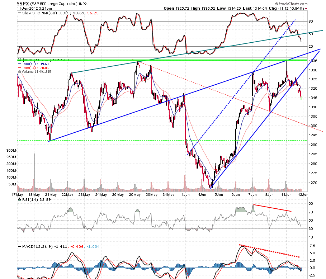Select the Chg -11.12 (-0.84%) value
Image resolution: width=326 pixels, height=279 pixels.
coord(286,9)
